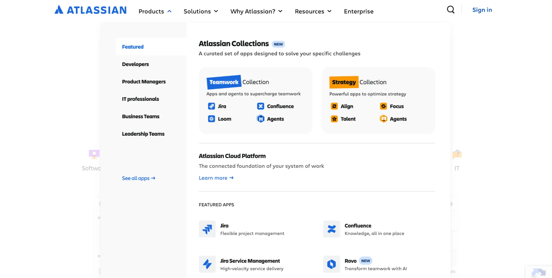Image resolution: width=552 pixels, height=278 pixels.
Task: Click the Jira label in Teamwork Collection
Action: 222,106
